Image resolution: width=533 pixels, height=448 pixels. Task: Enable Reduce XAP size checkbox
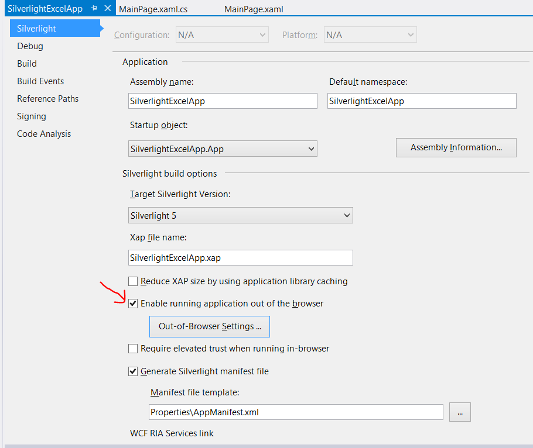(133, 281)
